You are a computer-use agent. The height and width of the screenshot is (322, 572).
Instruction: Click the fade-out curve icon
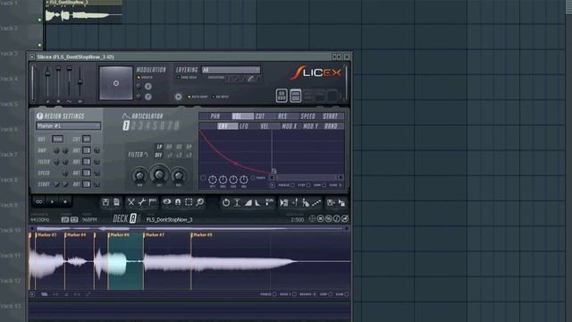[x=258, y=203]
